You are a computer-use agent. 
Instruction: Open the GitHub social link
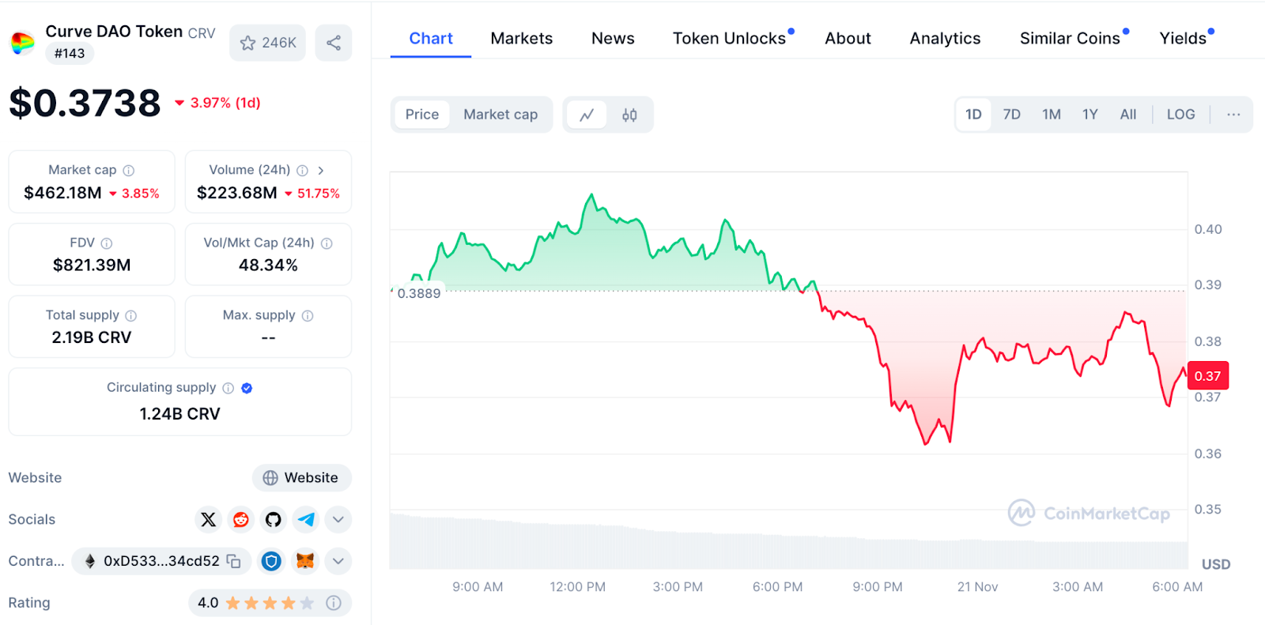274,519
